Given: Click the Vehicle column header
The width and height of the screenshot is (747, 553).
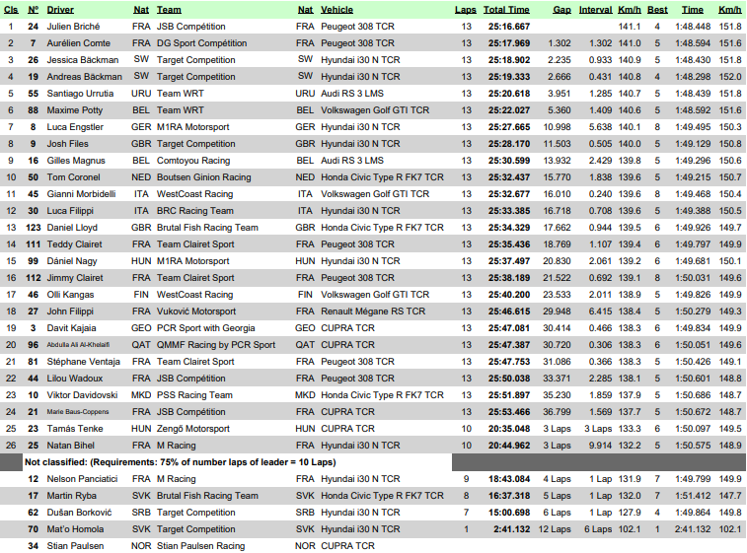Looking at the screenshot, I should [337, 9].
